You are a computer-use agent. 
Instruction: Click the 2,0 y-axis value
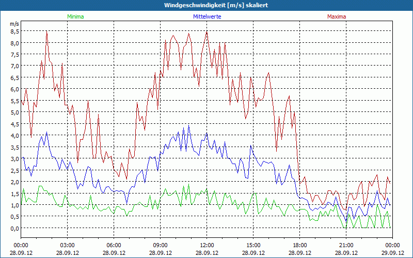click(15, 182)
